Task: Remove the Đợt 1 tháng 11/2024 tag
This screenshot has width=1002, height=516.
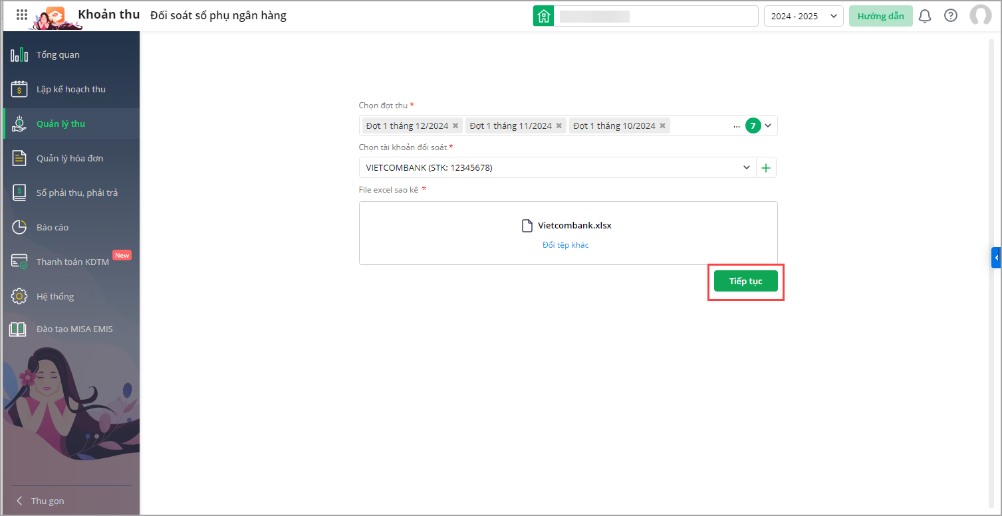Action: coord(559,126)
